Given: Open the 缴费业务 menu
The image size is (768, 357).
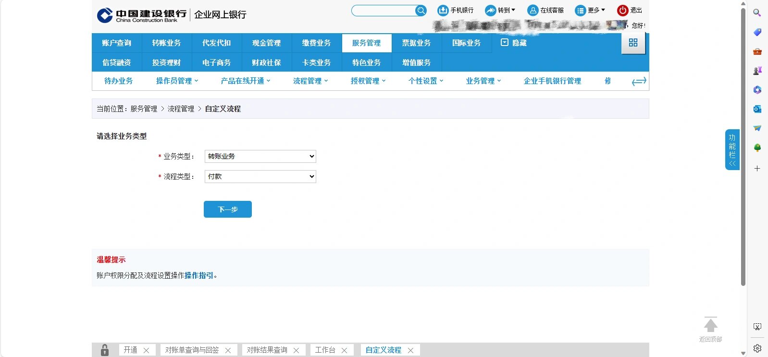Looking at the screenshot, I should coord(317,43).
